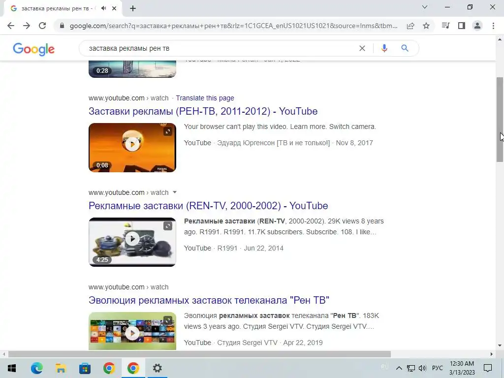The image size is (504, 378).
Task: Open the Chrome profile menu
Action: pyautogui.click(x=477, y=26)
